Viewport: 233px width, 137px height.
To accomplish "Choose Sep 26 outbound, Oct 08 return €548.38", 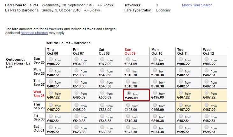I will pos(102,71).
